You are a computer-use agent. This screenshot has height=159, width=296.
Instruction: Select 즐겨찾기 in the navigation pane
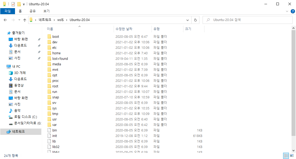click(18, 33)
